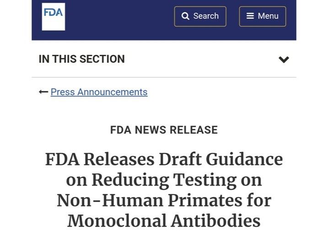
Task: Click the "Non-Human Primates for" headline line
Action: 164,201
